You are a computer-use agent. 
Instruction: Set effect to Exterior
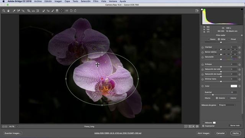pos(217,98)
